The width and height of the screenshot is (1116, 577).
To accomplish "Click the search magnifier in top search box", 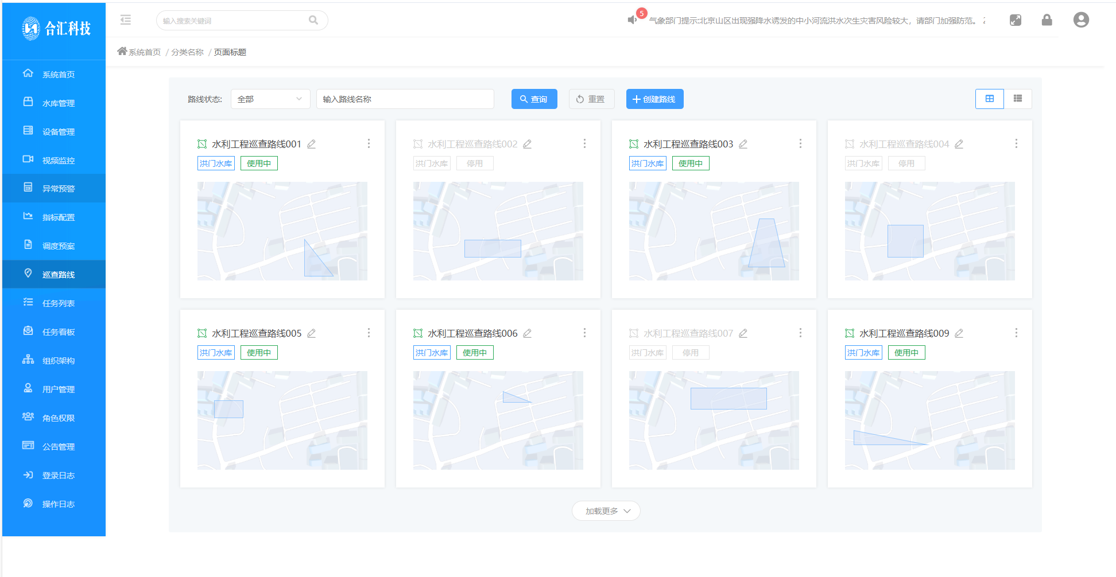I will [x=313, y=20].
